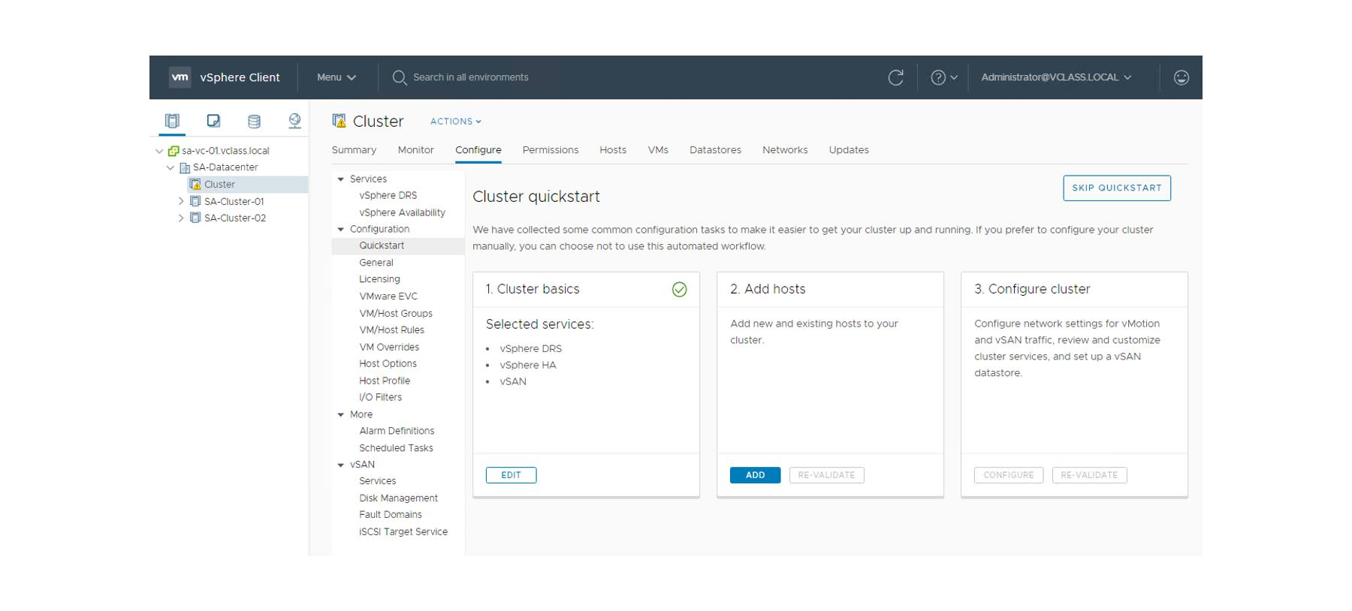Open the Licensing page
The height and width of the screenshot is (611, 1352).
379,279
